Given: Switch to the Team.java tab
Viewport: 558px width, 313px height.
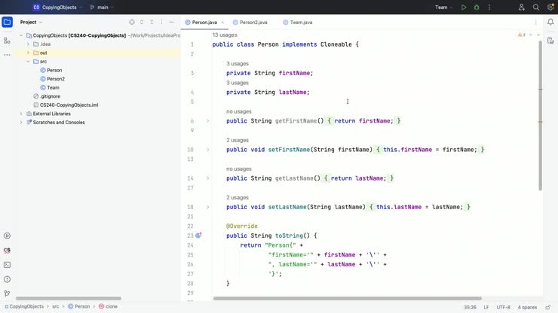Looking at the screenshot, I should (298, 22).
